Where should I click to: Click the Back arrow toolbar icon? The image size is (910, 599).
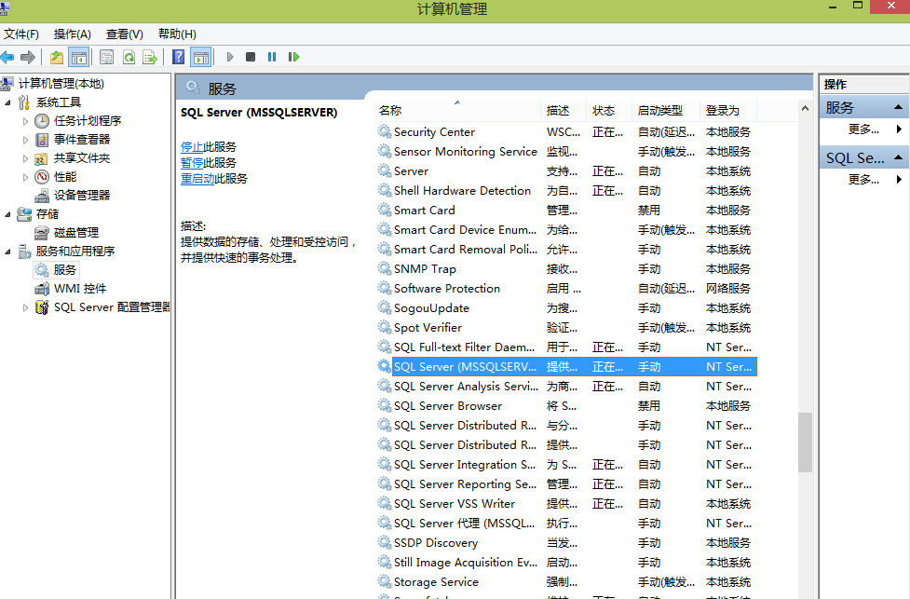click(x=7, y=57)
